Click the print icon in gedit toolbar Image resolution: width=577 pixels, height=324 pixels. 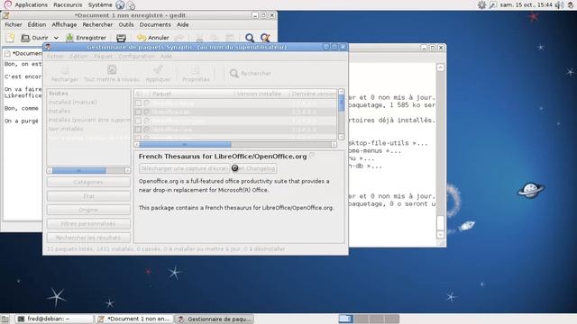pos(121,38)
